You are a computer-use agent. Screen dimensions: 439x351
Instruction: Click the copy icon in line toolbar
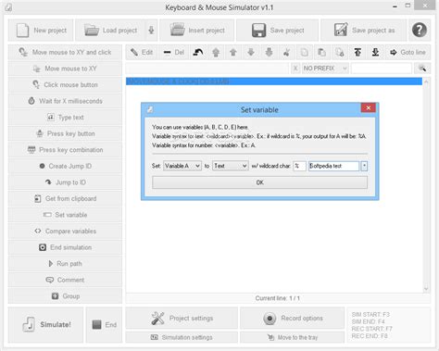(304, 52)
